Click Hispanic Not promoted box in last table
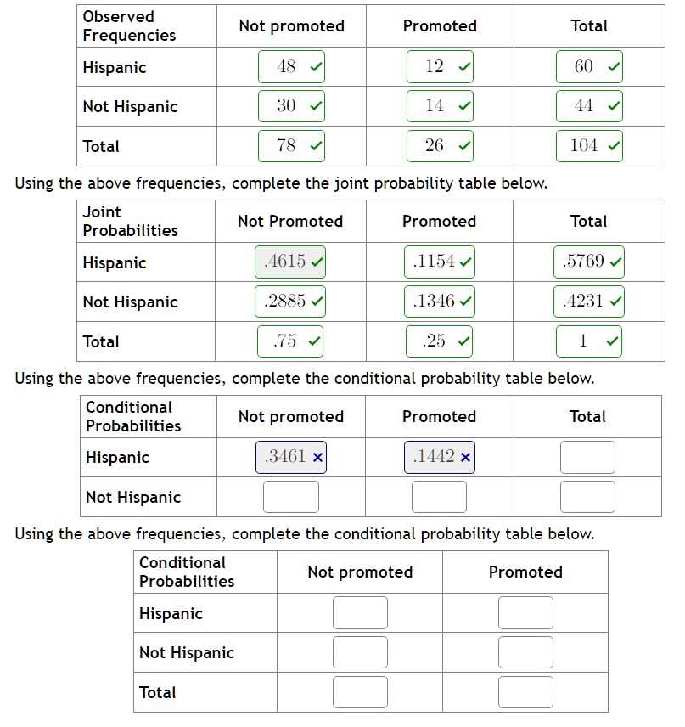 click(x=360, y=612)
